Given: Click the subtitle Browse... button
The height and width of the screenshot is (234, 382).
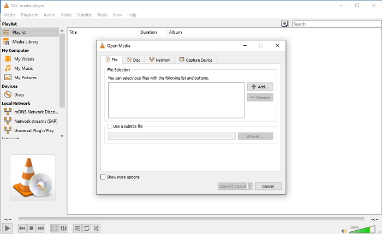Looking at the screenshot, I should click(255, 136).
